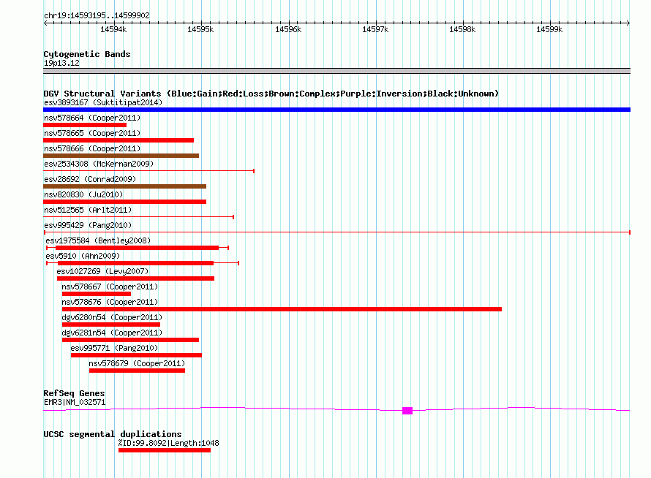651x478 pixels.
Task: Click the 14594k ruler tick label
Action: pyautogui.click(x=113, y=29)
